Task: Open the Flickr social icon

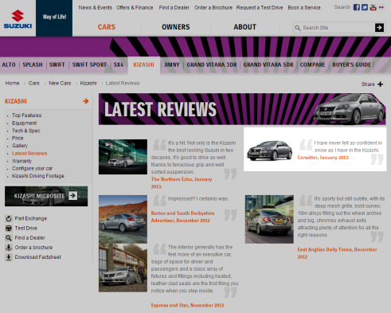Action: 381,7
